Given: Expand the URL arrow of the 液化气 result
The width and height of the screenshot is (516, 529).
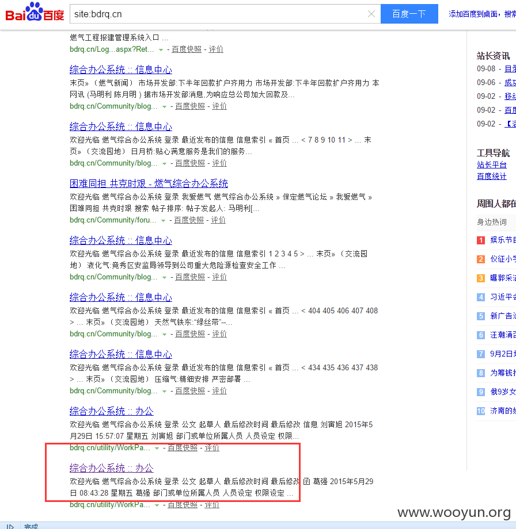Looking at the screenshot, I should point(164,278).
